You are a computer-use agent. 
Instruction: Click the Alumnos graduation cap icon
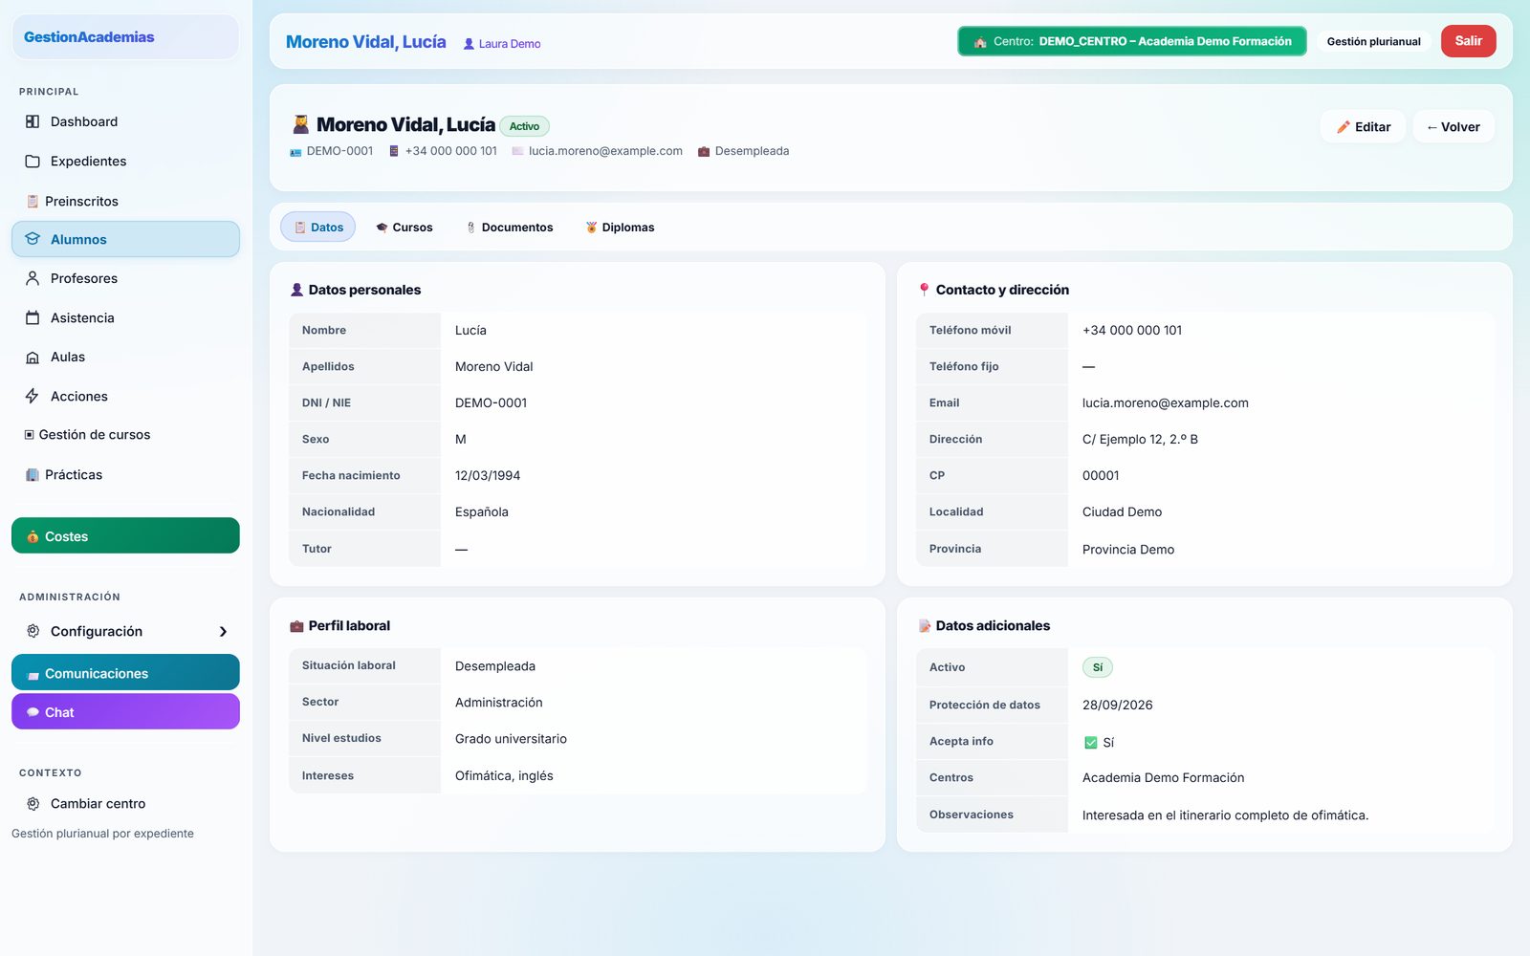tap(33, 239)
